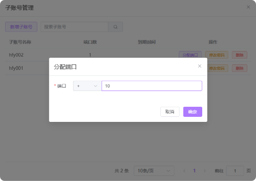
Task: Click 修改密码 for hfy002
Action: pyautogui.click(x=216, y=55)
